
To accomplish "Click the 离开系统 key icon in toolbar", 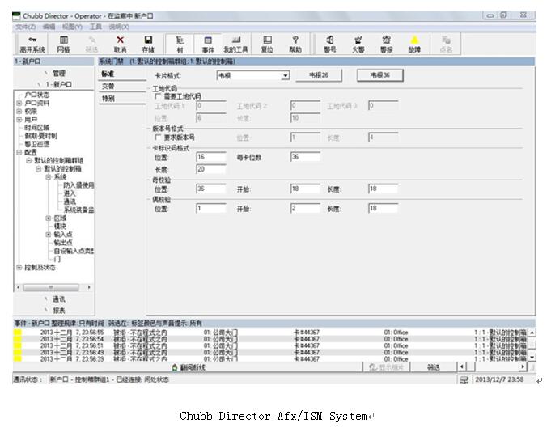I will click(x=32, y=40).
